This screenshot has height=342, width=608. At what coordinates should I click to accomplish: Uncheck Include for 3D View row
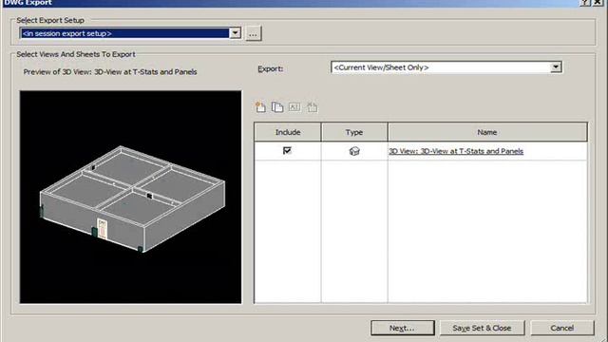click(x=287, y=150)
